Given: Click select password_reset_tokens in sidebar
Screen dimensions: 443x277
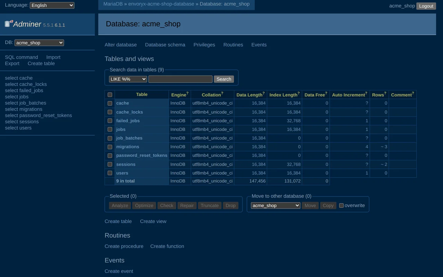Looking at the screenshot, I should 38,115.
